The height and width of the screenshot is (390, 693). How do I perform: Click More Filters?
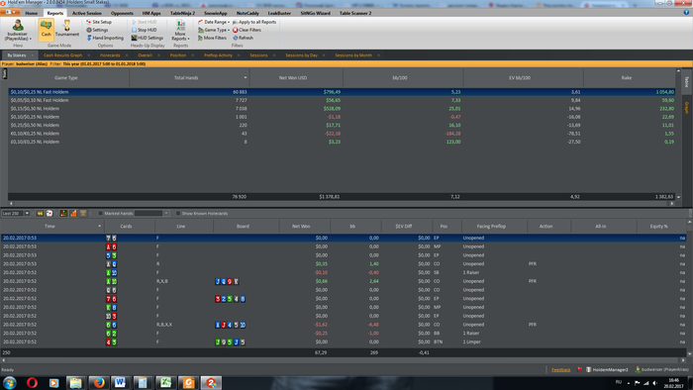pos(213,38)
